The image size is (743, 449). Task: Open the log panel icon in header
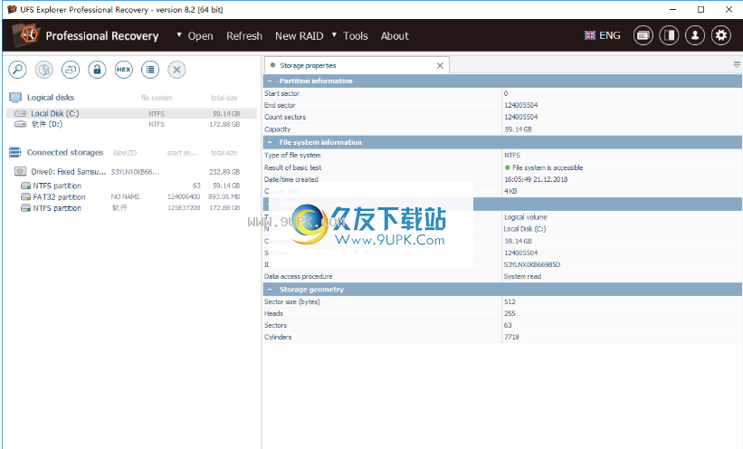coord(643,35)
